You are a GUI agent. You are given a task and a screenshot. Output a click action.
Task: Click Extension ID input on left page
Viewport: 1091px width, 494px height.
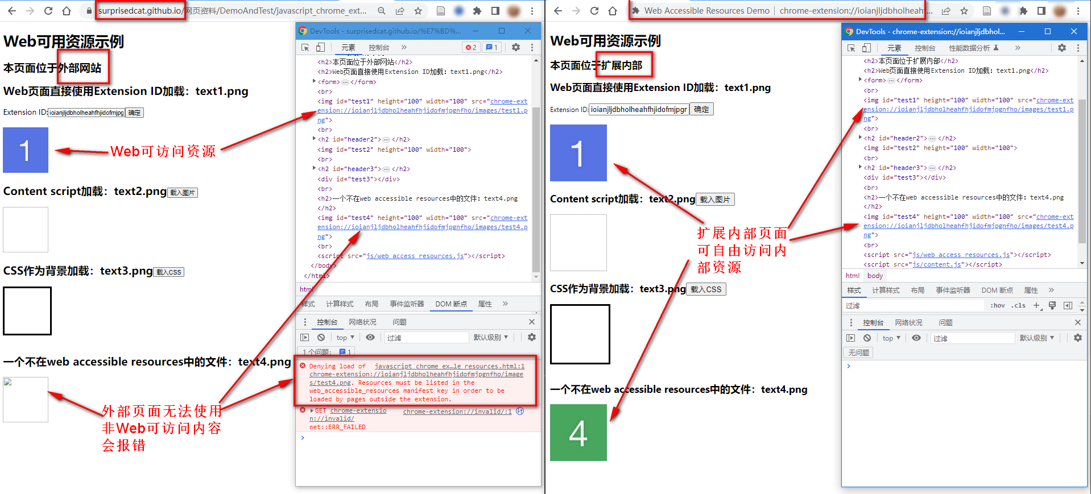[86, 113]
